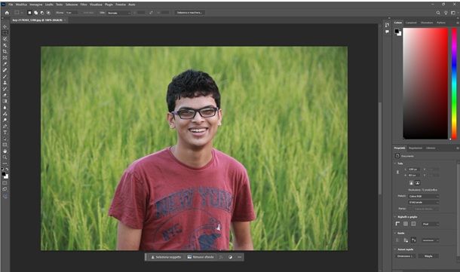
Task: Click the mask icon in contextual taskbar
Action: [230, 257]
